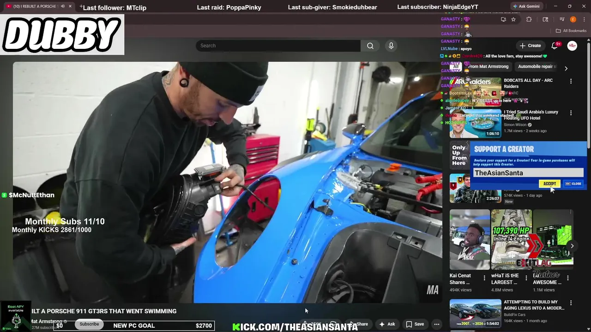
Task: Open the YouTube Create button
Action: 530,46
